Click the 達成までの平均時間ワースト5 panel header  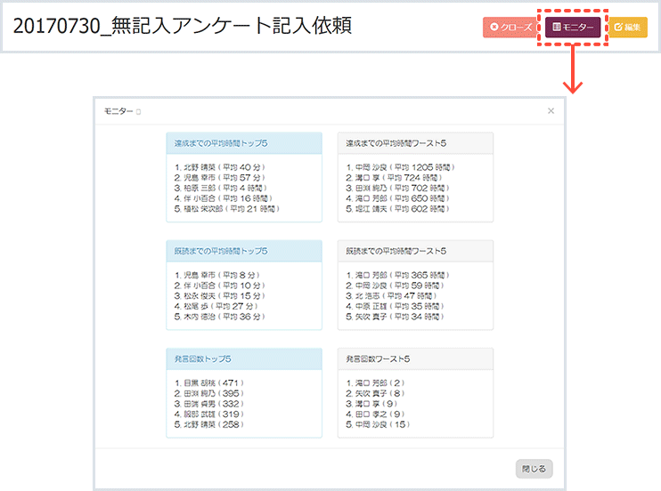[415, 143]
